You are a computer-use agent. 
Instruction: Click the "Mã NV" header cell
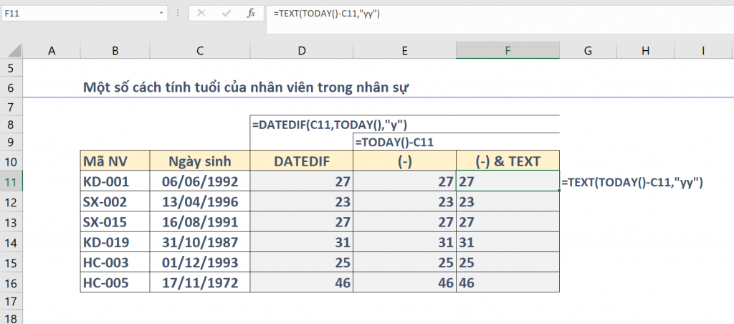coord(115,160)
